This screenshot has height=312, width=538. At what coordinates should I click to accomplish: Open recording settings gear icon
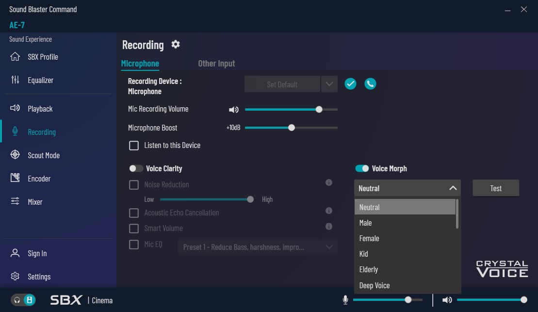coord(176,44)
